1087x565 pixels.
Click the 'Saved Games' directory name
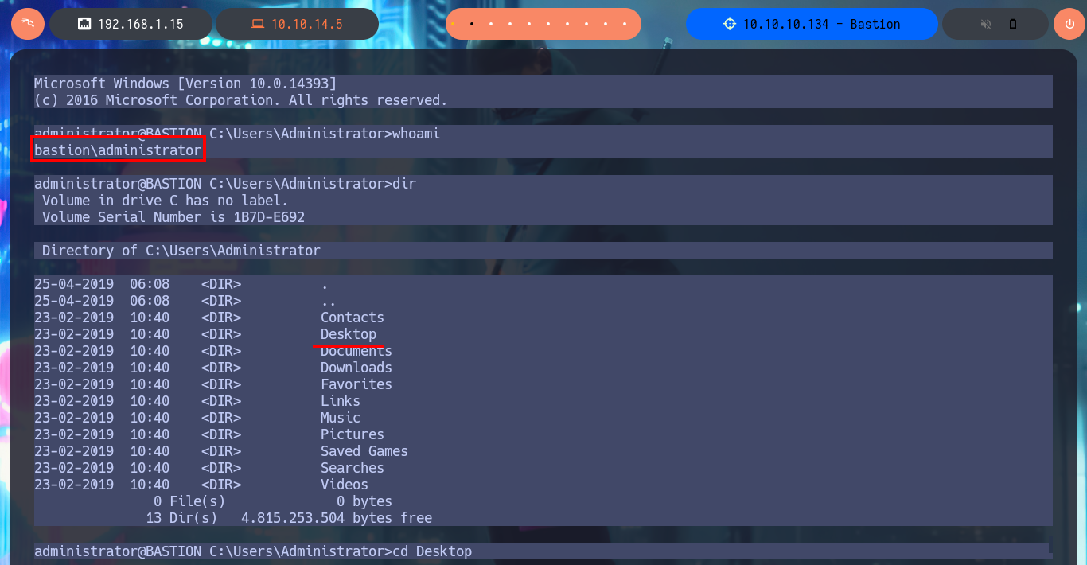364,451
